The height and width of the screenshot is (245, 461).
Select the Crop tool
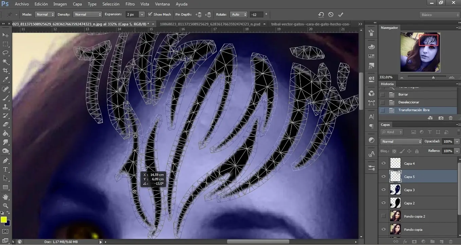click(x=5, y=70)
